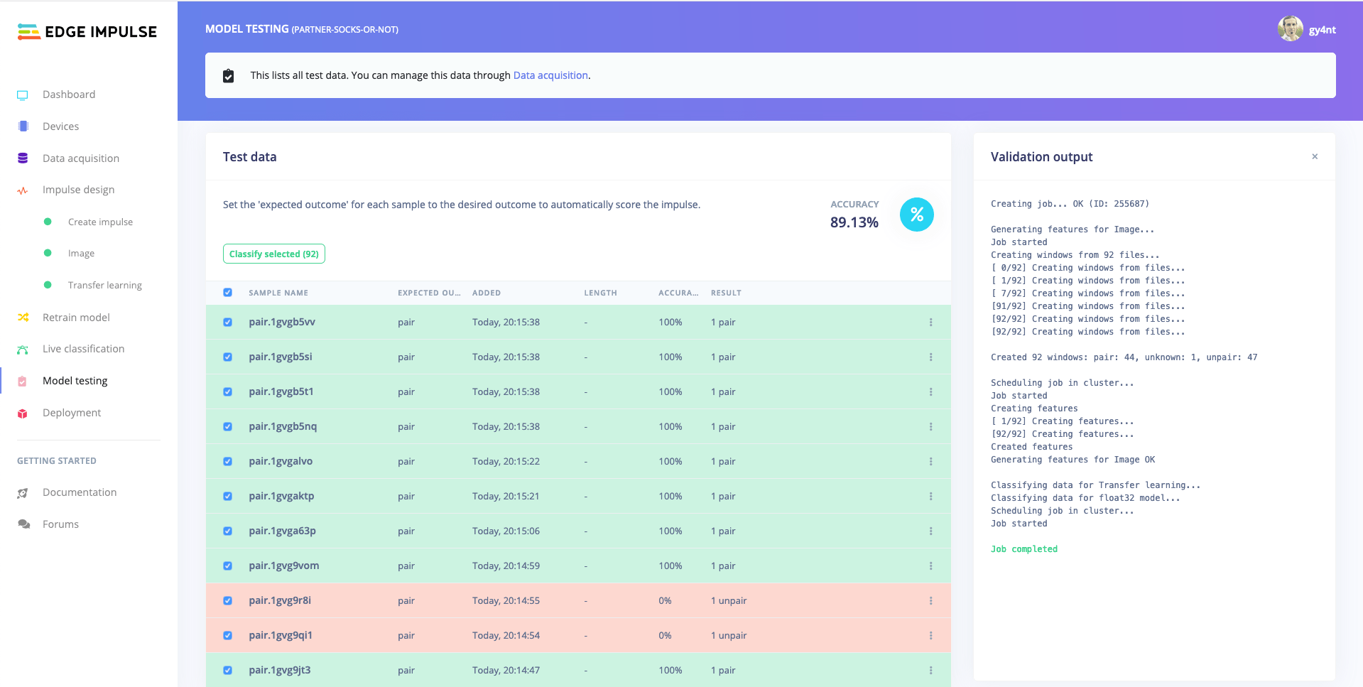
Task: Open the three-dot menu for pair.1gvgalvo
Action: tap(930, 462)
